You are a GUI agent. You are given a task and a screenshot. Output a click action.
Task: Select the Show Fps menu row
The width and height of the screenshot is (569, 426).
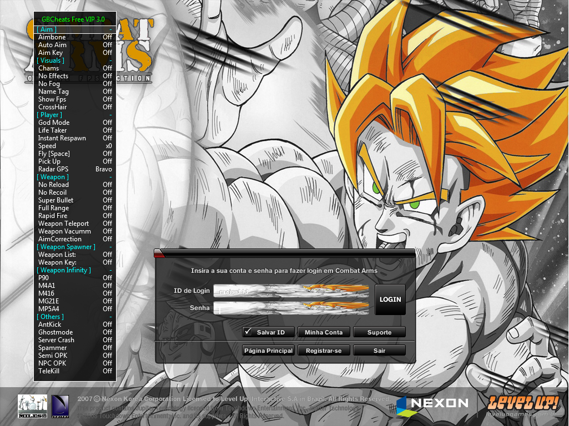coord(75,99)
